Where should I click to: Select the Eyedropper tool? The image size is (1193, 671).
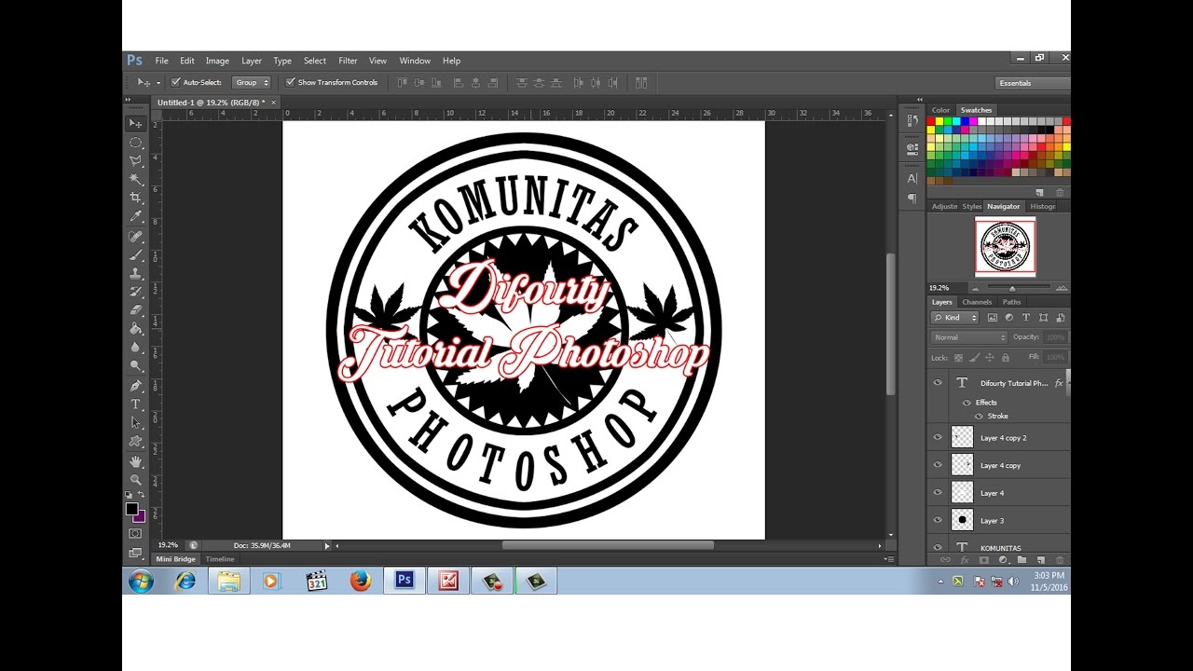pyautogui.click(x=136, y=216)
